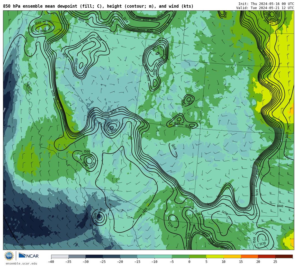Image resolution: width=297 pixels, height=267 pixels.
Task: Pick the light teal colorbar segment from -15 to -10
Action: coord(146,256)
